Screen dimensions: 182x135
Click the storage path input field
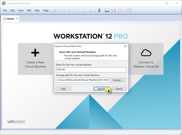pyautogui.click(x=82, y=80)
